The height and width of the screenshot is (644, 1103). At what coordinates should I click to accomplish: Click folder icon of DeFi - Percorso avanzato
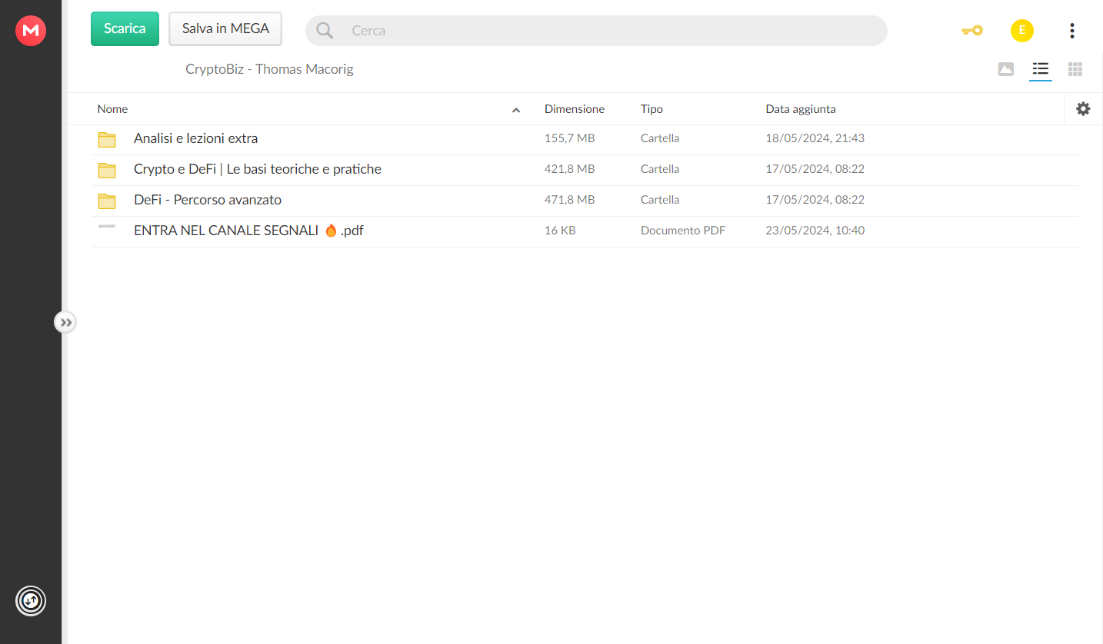click(107, 201)
